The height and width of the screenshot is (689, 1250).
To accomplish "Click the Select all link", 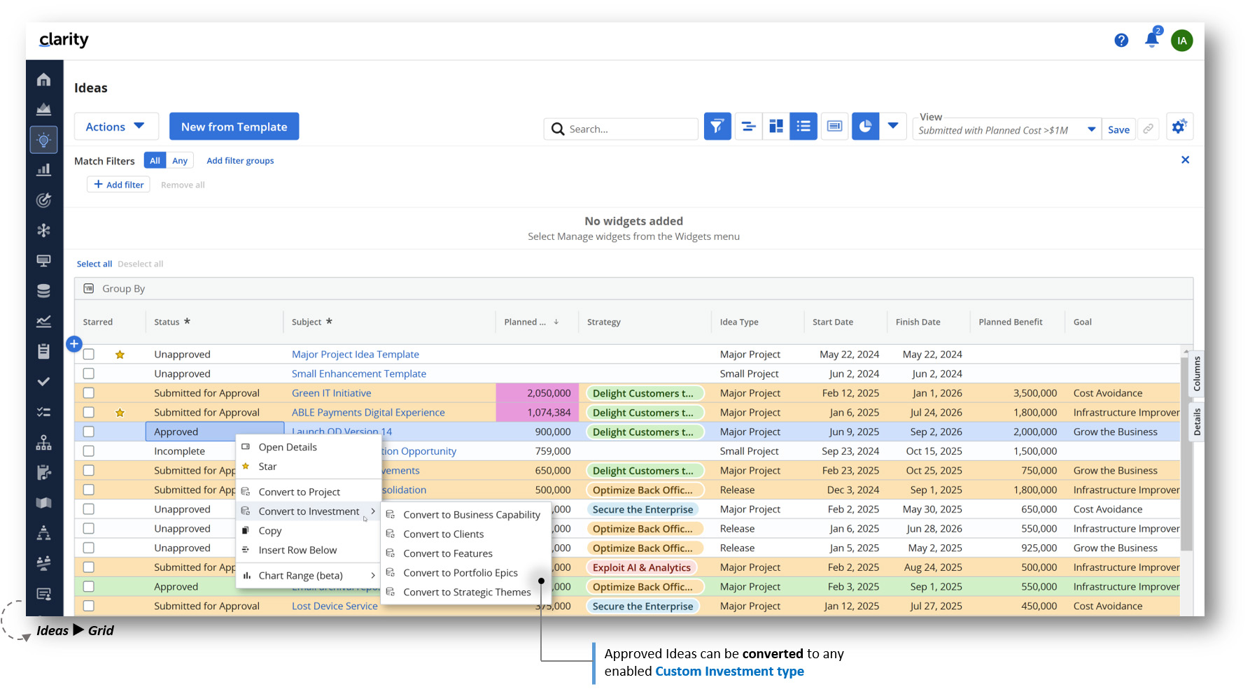I will tap(94, 264).
